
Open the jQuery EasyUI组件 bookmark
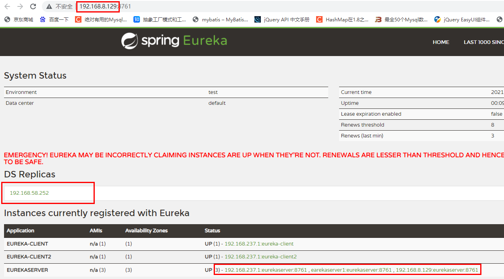[462, 19]
